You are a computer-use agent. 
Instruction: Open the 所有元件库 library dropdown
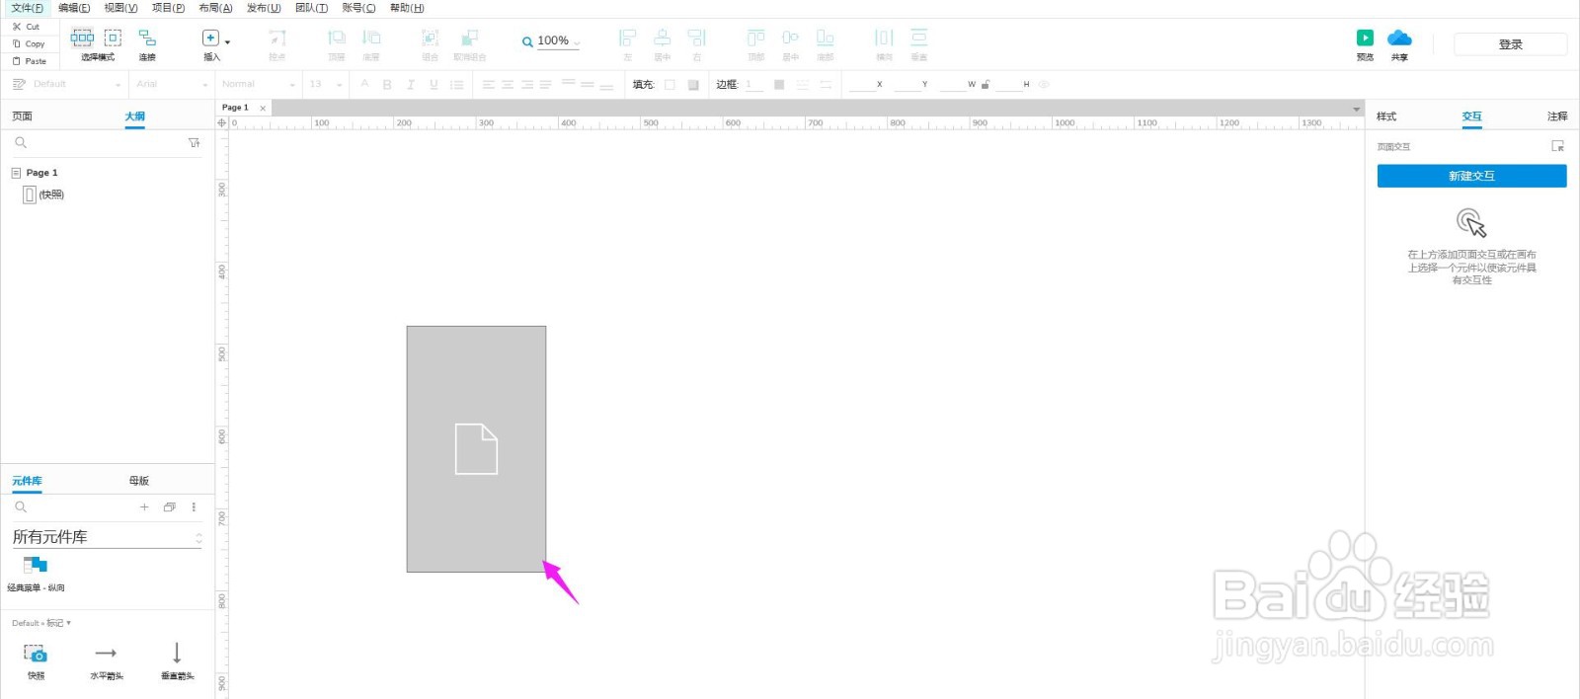tap(107, 537)
